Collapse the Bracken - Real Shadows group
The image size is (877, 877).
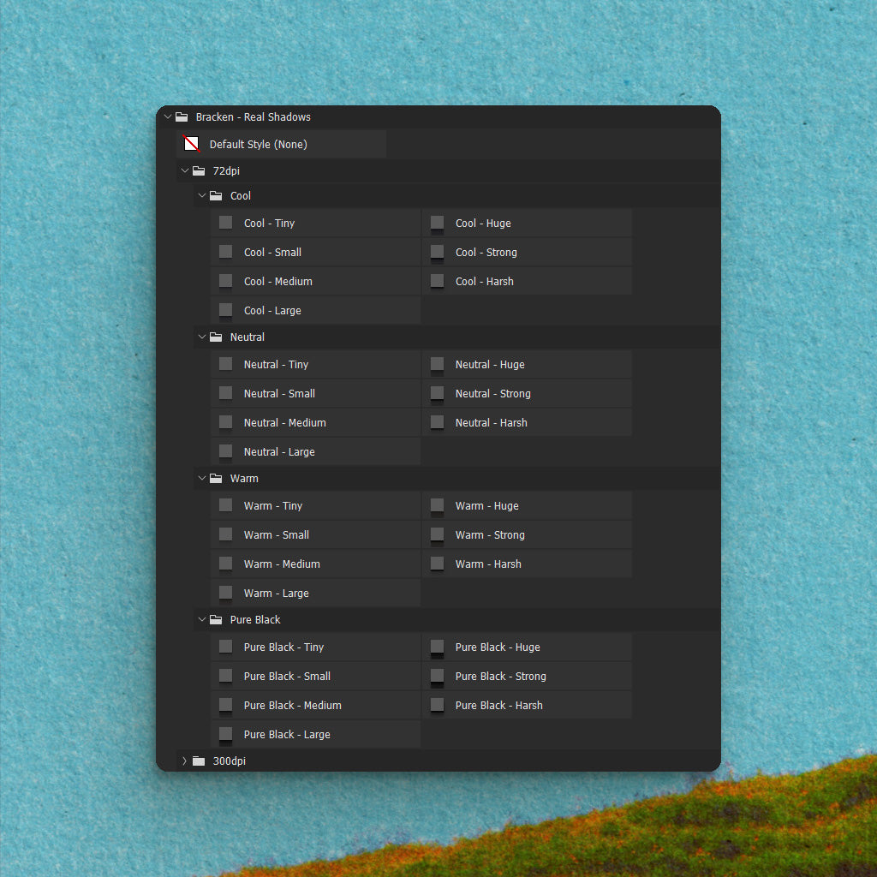pyautogui.click(x=168, y=117)
